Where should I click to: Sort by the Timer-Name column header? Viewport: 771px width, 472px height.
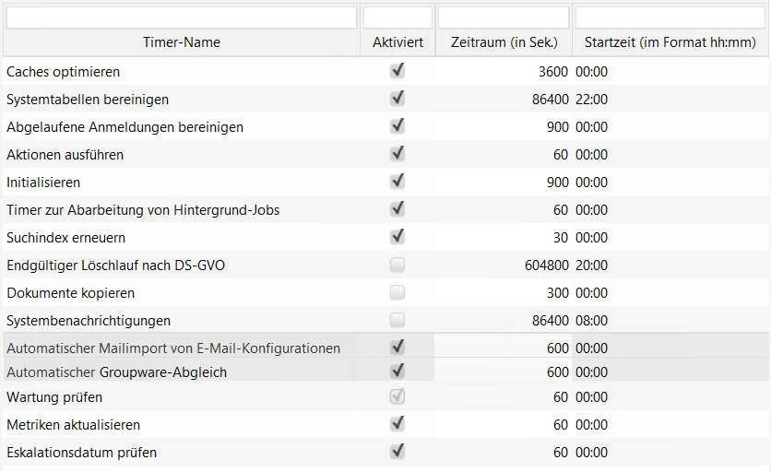click(181, 42)
